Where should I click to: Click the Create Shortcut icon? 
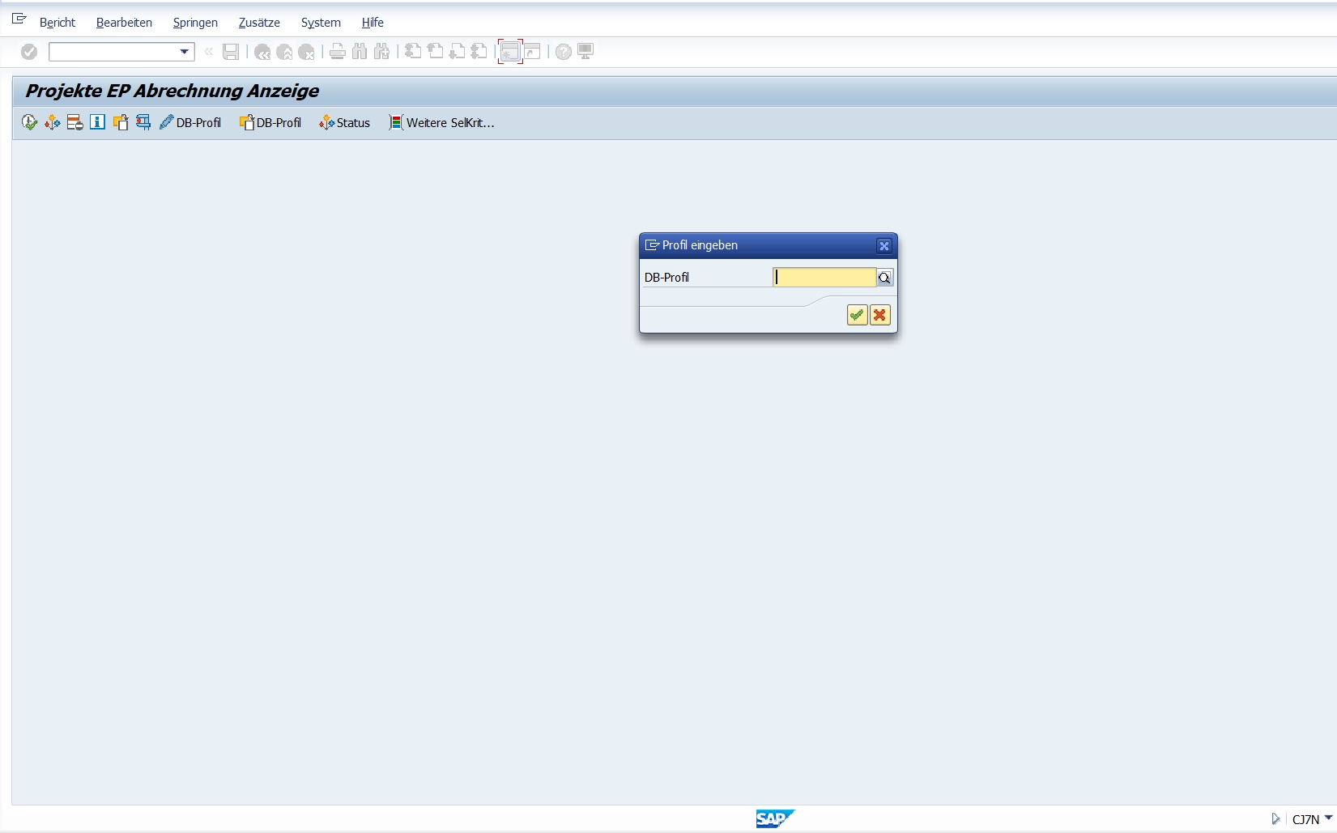(x=532, y=52)
